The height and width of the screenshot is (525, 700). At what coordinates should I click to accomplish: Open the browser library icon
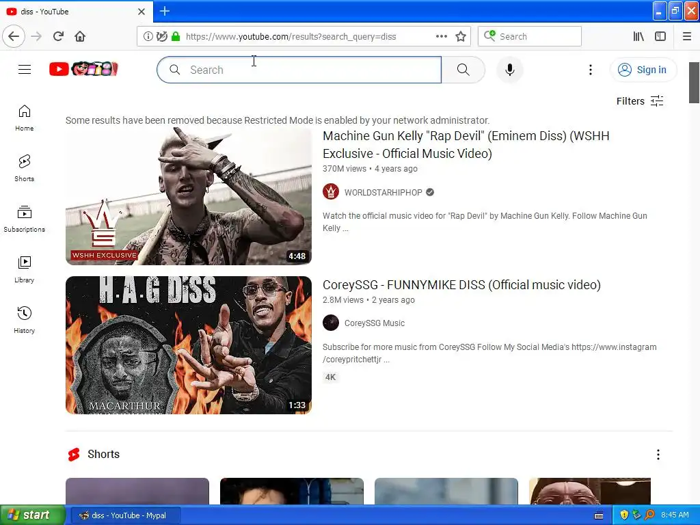638,37
